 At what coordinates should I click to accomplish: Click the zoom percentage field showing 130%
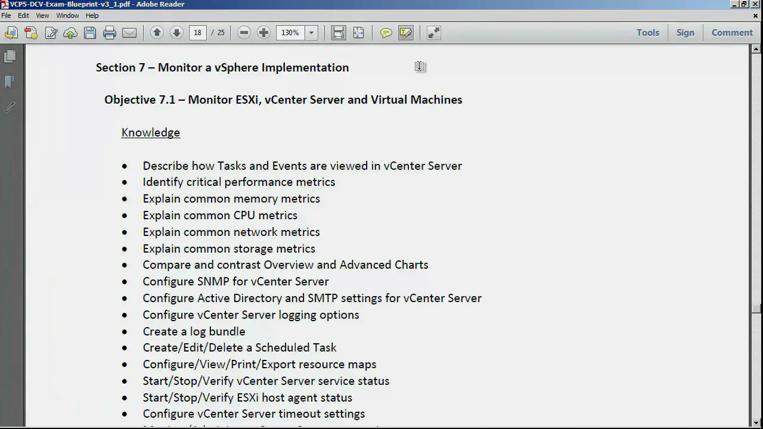(x=290, y=33)
